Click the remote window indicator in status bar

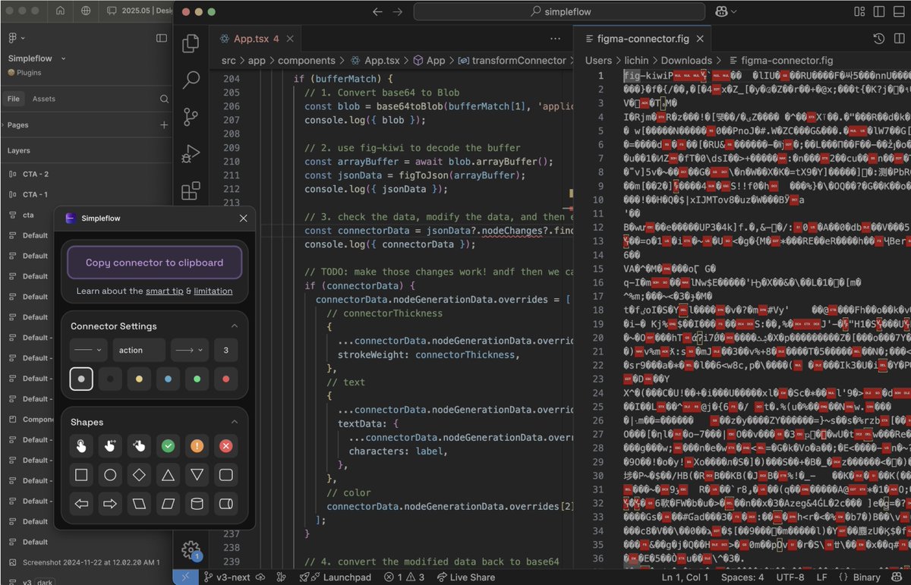click(186, 577)
